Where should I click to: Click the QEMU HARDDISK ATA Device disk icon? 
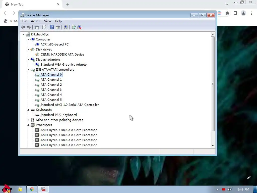click(x=37, y=55)
